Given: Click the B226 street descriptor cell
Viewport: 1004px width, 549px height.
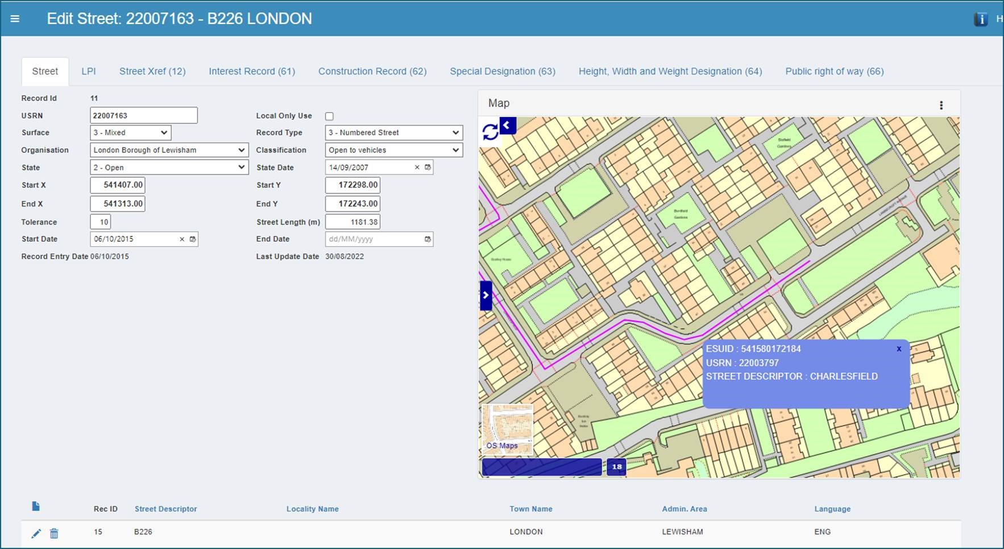Looking at the screenshot, I should pyautogui.click(x=143, y=533).
